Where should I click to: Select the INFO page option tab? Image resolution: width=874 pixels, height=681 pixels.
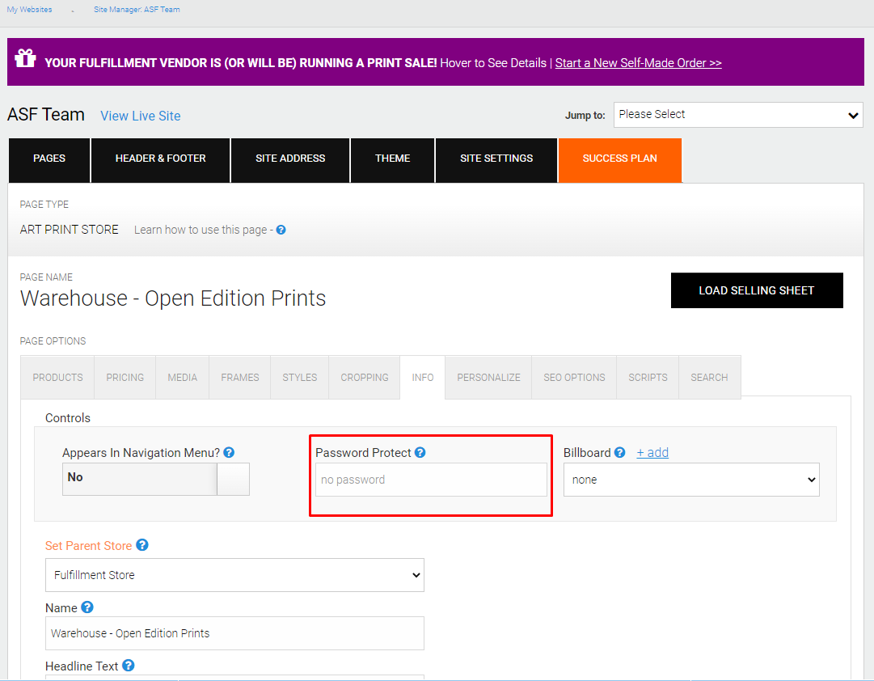tap(423, 377)
